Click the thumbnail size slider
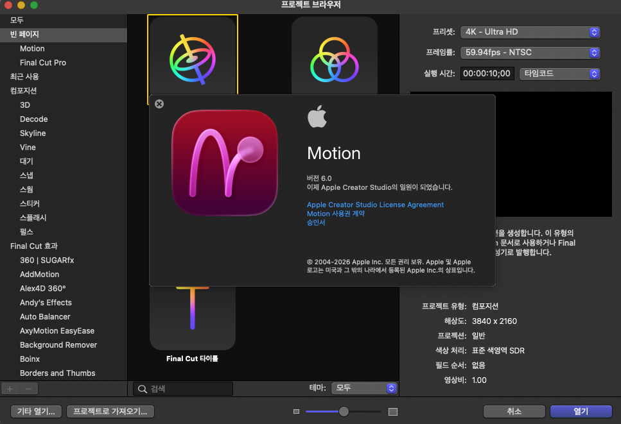This screenshot has height=424, width=621. click(344, 412)
